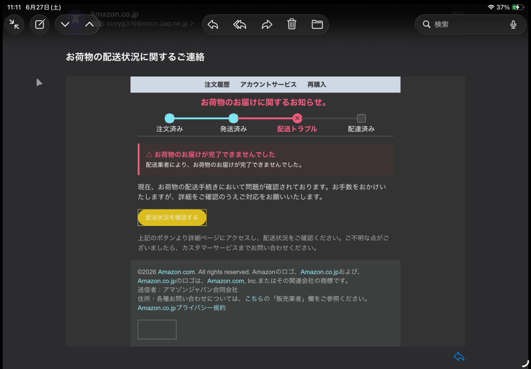Image resolution: width=531 pixels, height=369 pixels.
Task: Open the Amazon.co.jp link before および
Action: coord(319,272)
